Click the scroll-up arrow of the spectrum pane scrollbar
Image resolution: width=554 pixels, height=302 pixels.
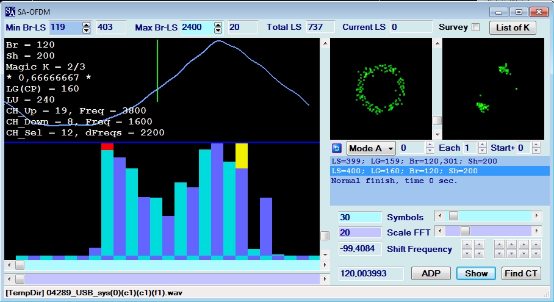coord(325,43)
